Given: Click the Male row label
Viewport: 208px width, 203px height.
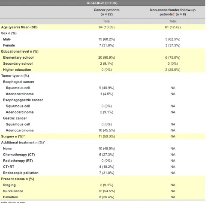Looking at the screenshot, I should [x=7, y=39].
